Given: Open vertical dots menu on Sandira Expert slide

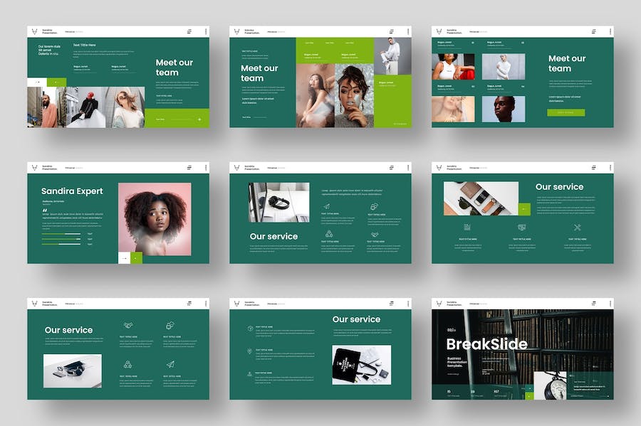Looking at the screenshot, I should tap(206, 168).
